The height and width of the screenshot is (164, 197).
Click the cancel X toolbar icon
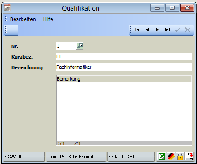tap(187, 30)
